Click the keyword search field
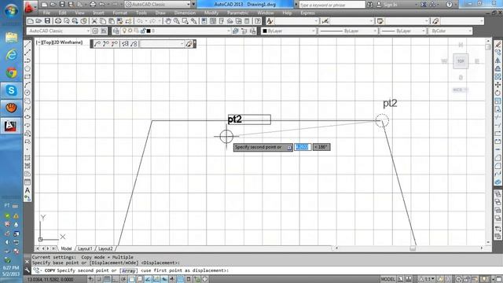 coord(332,5)
